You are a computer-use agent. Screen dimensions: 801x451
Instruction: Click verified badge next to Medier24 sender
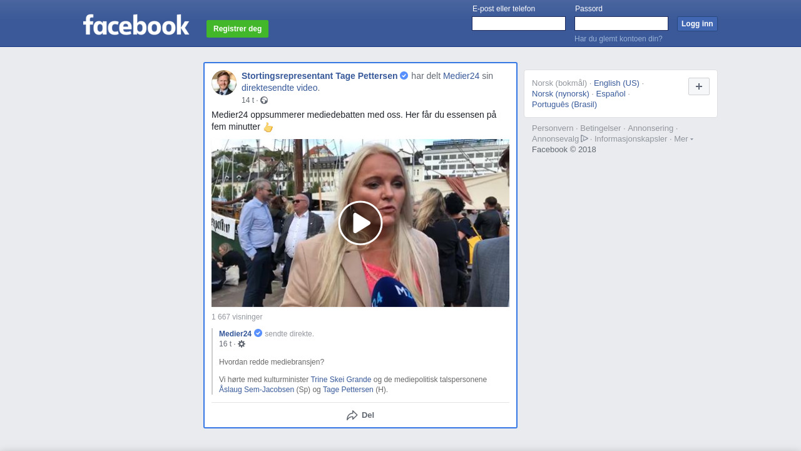[x=258, y=333]
